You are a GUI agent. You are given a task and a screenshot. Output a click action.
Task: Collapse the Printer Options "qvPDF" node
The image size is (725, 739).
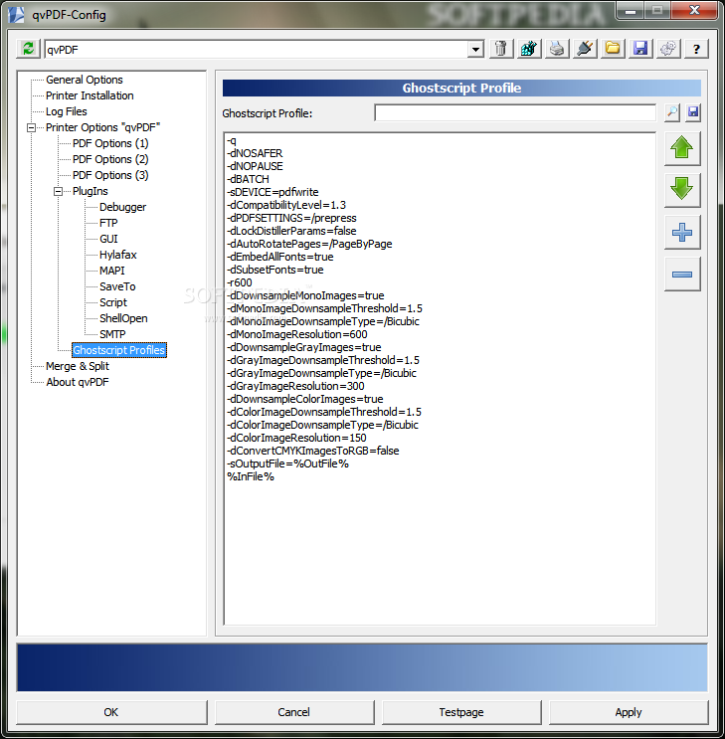[31, 127]
